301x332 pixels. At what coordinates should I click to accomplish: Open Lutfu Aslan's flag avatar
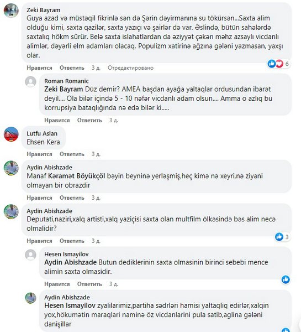(11, 134)
